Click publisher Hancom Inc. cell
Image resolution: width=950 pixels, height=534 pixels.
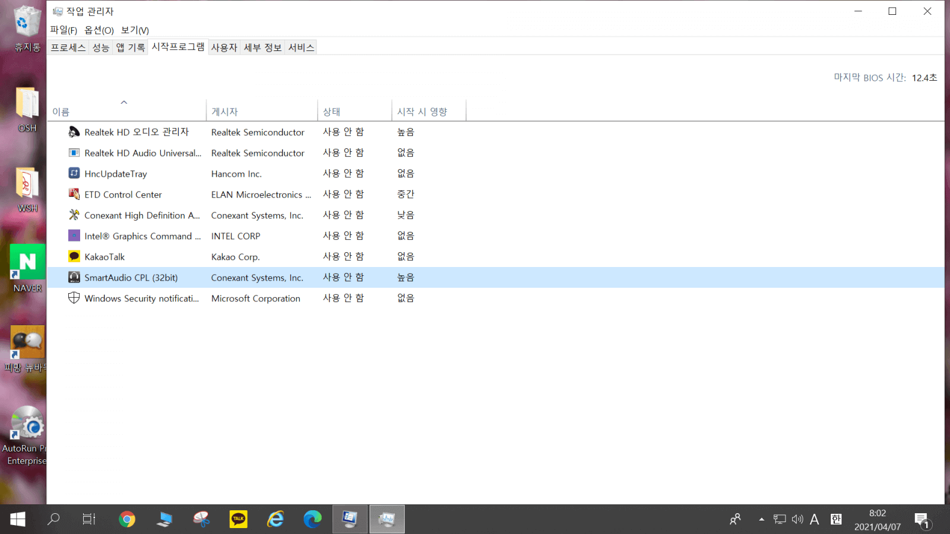point(236,174)
